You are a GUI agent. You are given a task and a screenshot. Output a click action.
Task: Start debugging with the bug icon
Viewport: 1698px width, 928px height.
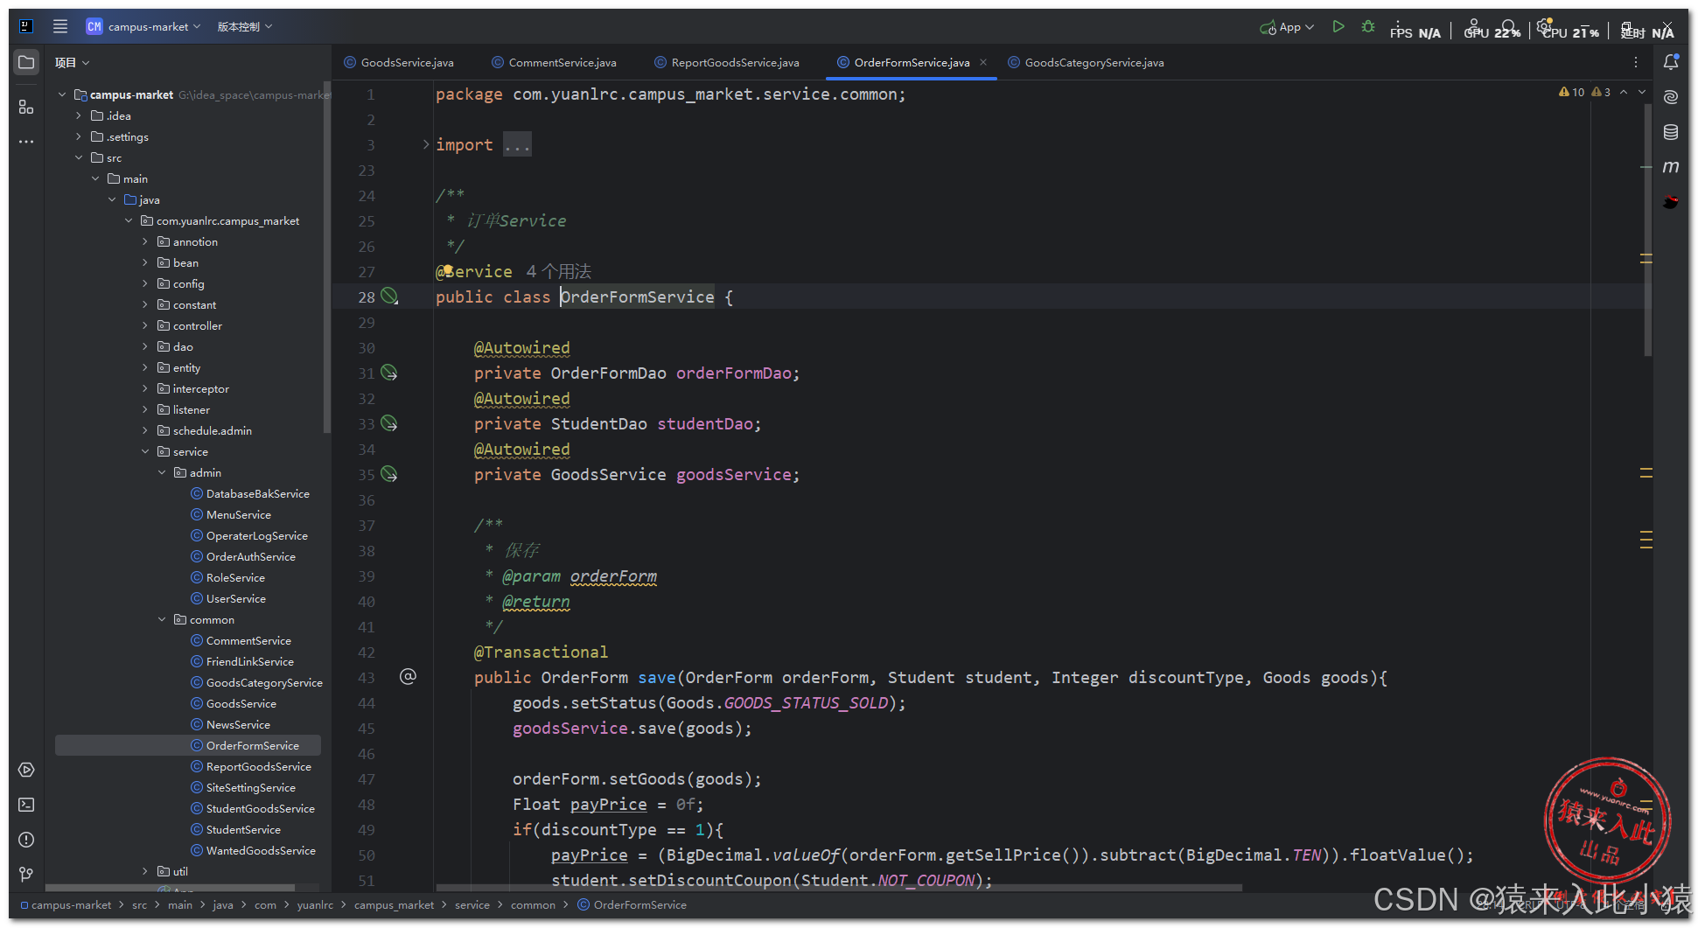pos(1368,27)
